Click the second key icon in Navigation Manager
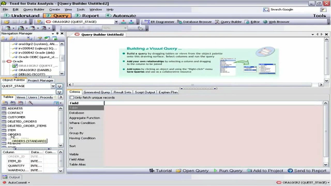This screenshot has height=186, width=331. pyautogui.click(x=12, y=38)
